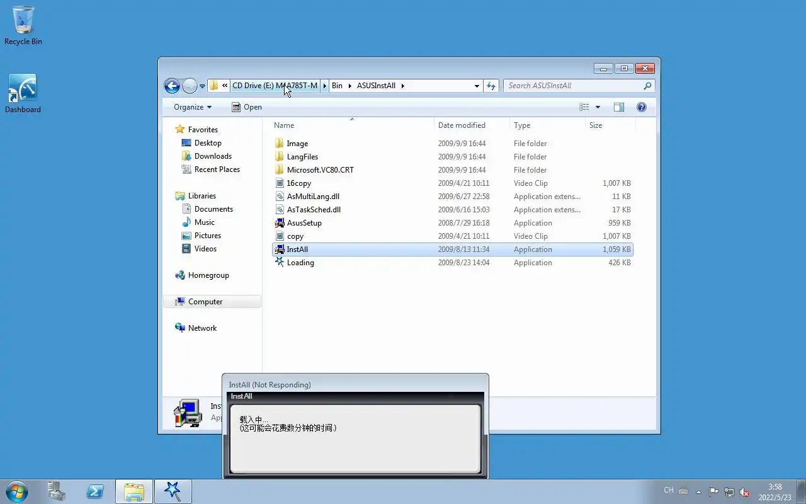Expand arrow after ASUSInstAll breadcrumb
This screenshot has height=504, width=806.
coord(402,86)
